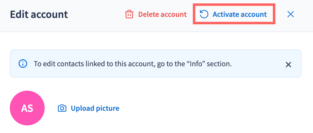The width and height of the screenshot is (313, 133).
Task: Click the info circle icon in banner
Action: [23, 64]
